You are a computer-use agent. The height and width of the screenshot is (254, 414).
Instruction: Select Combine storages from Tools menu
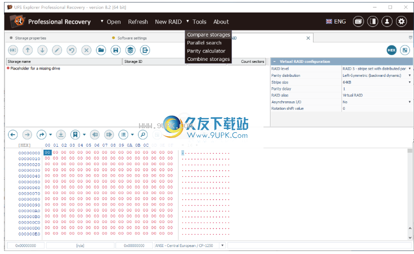(208, 59)
